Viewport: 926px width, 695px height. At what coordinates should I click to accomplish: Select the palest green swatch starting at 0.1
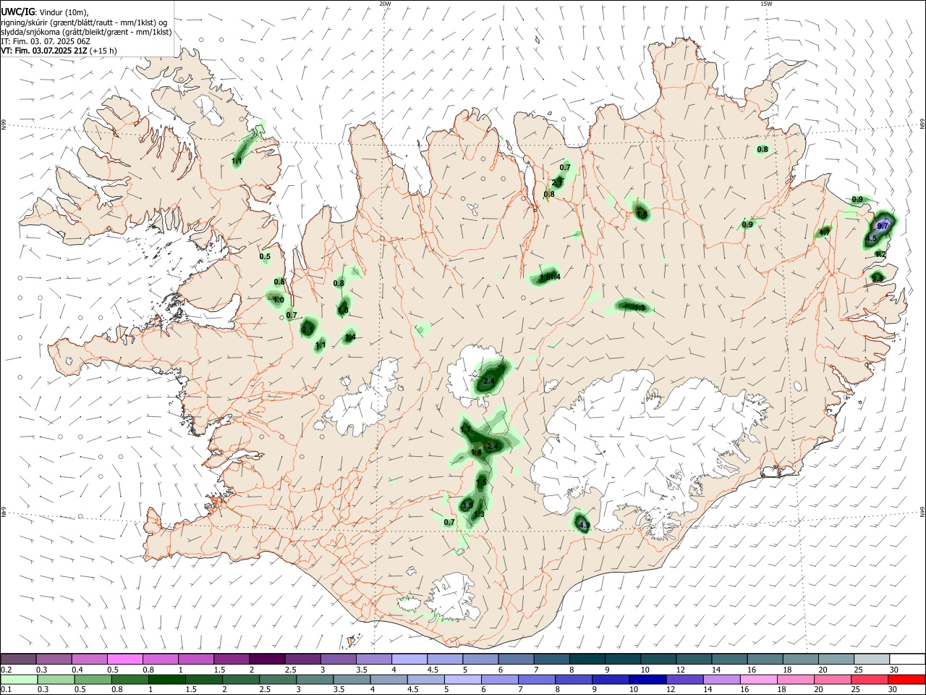click(19, 679)
